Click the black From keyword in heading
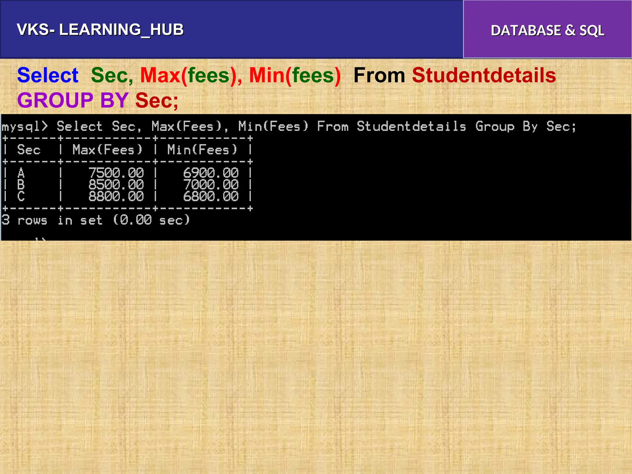632x474 pixels. [x=379, y=76]
